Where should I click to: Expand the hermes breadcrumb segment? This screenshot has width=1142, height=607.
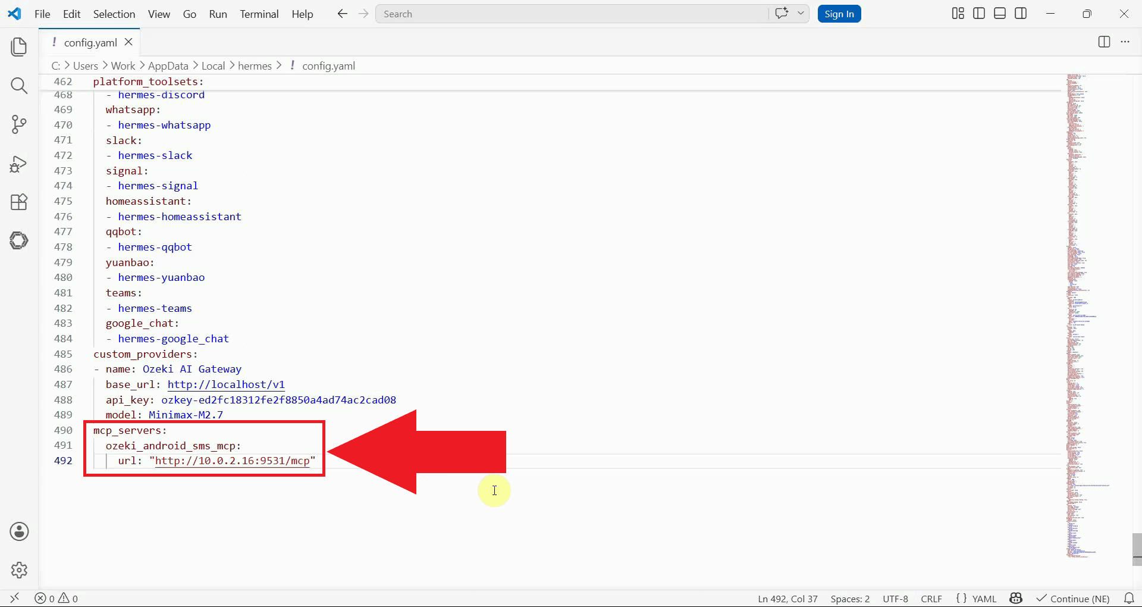tap(255, 66)
